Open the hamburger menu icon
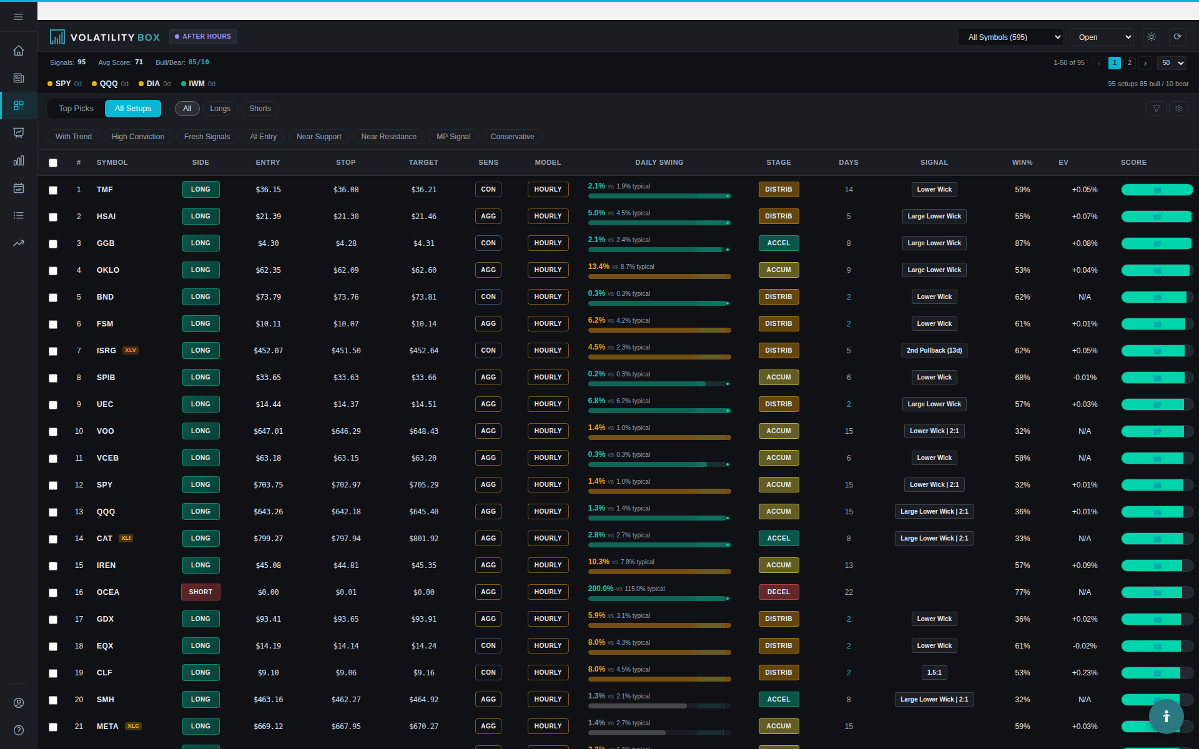The height and width of the screenshot is (749, 1199). [18, 17]
